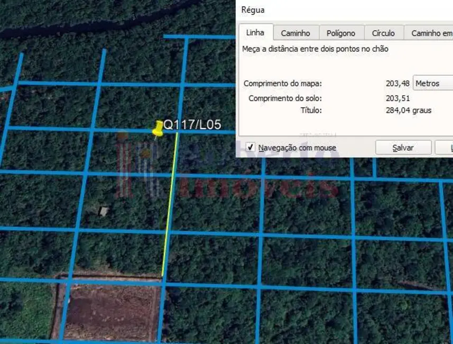Toggle the Navegação com mouse checkbox

tap(250, 147)
